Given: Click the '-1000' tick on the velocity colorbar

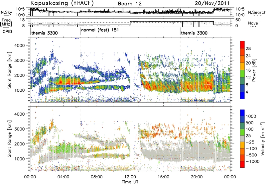Looking at the screenshot, I should tap(252, 161).
